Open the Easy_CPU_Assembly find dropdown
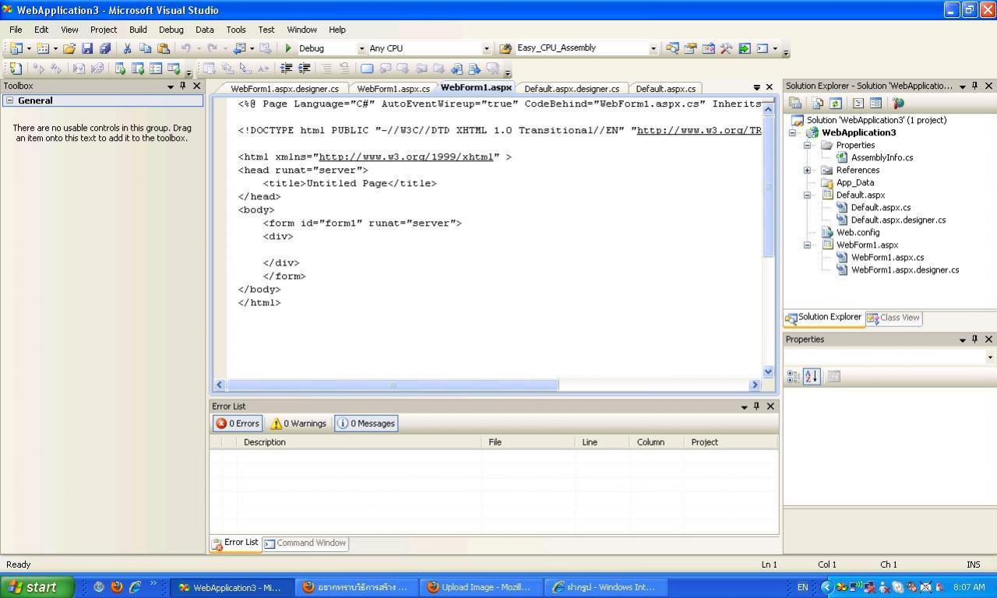The height and width of the screenshot is (598, 997). click(653, 48)
